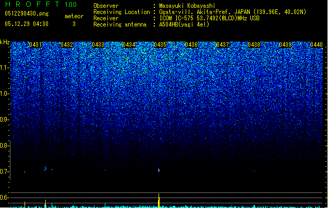Screen dimensions: 328x208
Task: Click the bright meteor echo at 0435
Action: coord(159,170)
